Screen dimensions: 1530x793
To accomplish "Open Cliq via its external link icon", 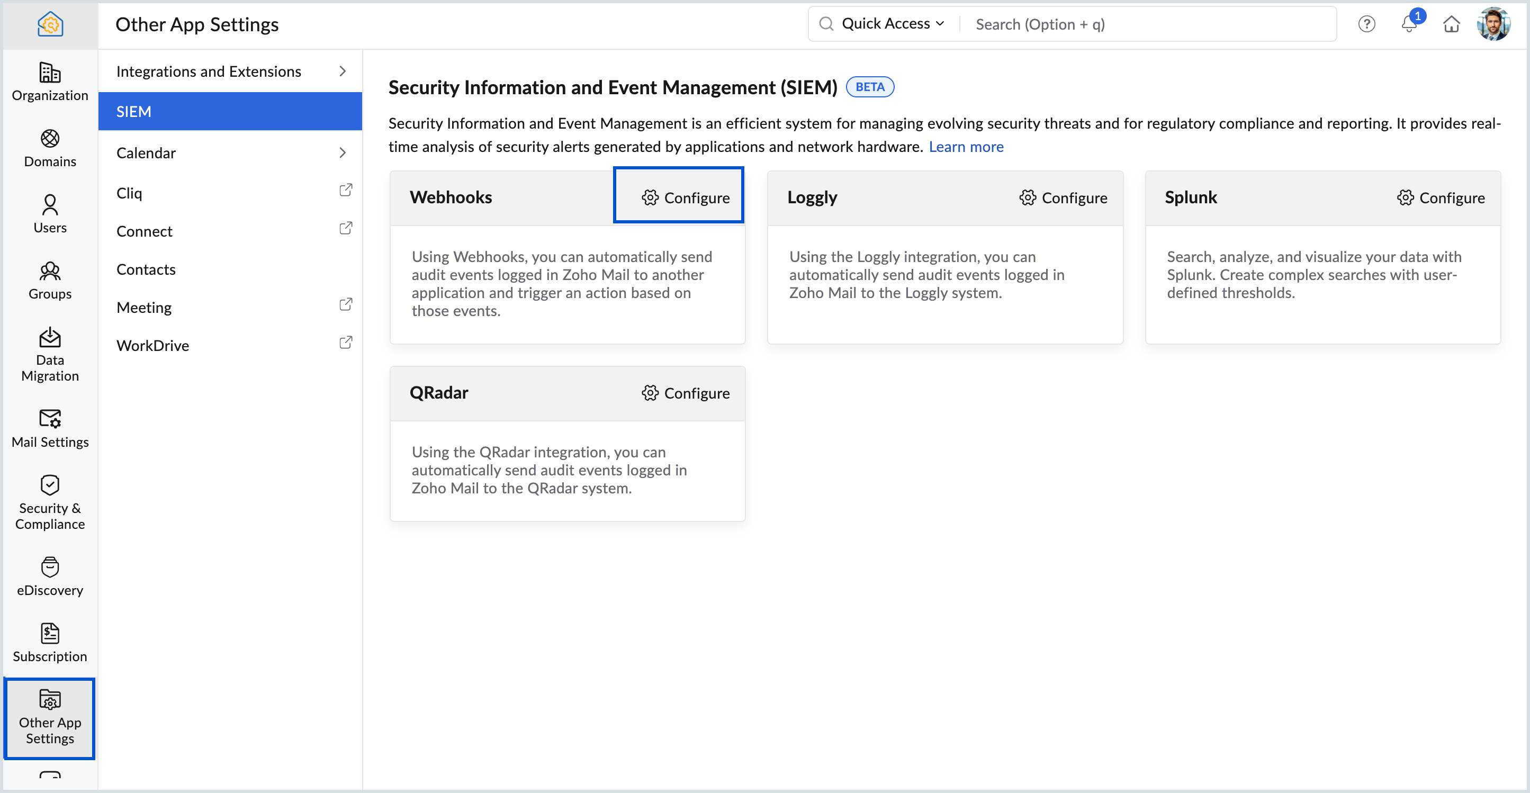I will 345,190.
